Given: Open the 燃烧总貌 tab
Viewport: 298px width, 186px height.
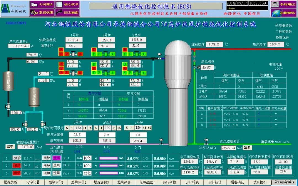Looking at the screenshot, I should pos(10,182).
